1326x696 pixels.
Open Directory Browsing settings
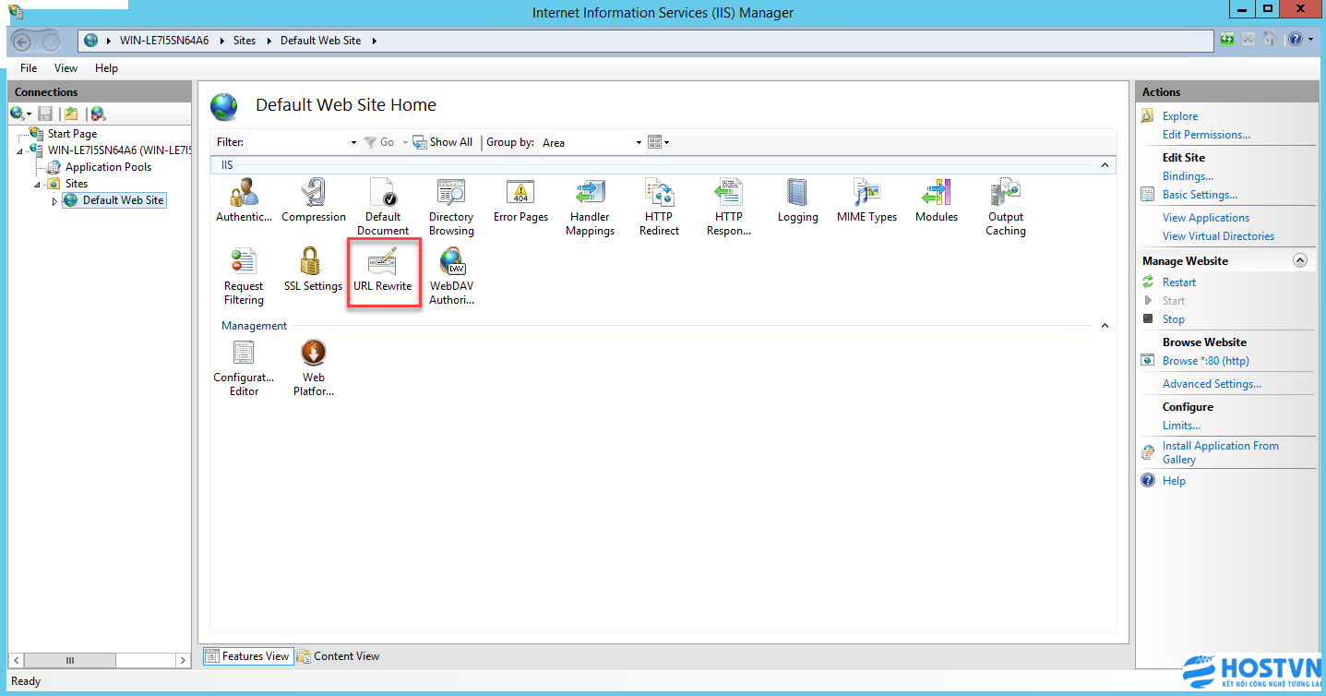(x=451, y=208)
